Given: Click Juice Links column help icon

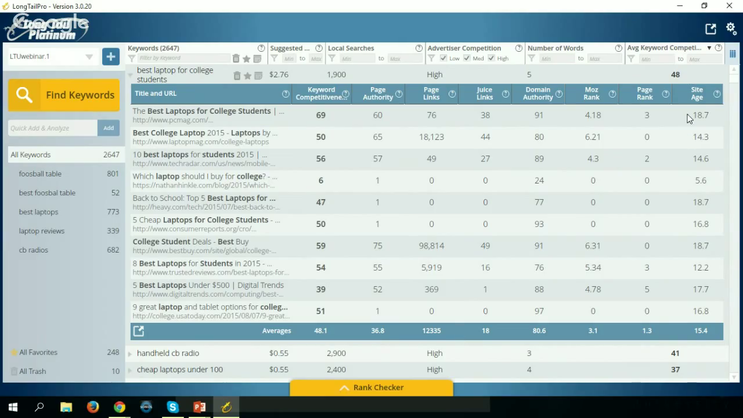Looking at the screenshot, I should point(506,93).
